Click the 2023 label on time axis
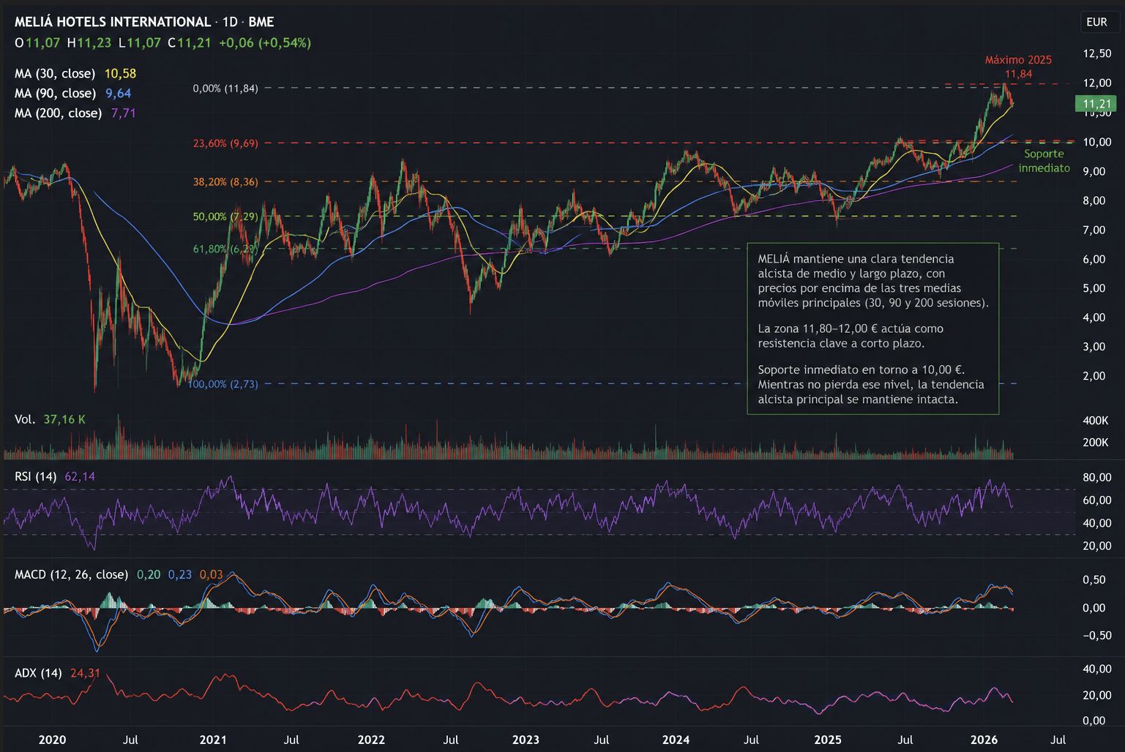Screen dimensions: 1125x752 (526, 740)
